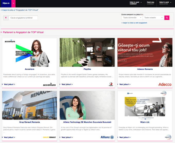Open the pink dropdown next to Hipo.ro
175x143 pixels.
click(13, 3)
